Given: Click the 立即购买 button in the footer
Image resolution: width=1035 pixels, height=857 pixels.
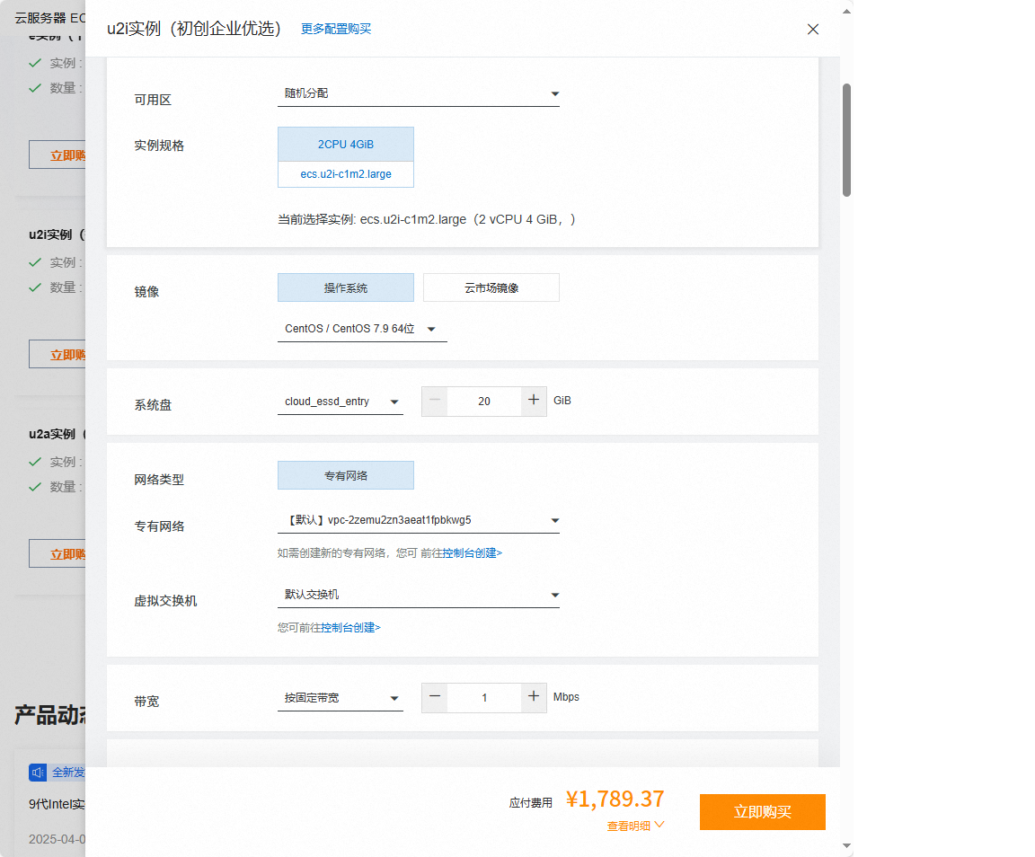Looking at the screenshot, I should coord(762,812).
